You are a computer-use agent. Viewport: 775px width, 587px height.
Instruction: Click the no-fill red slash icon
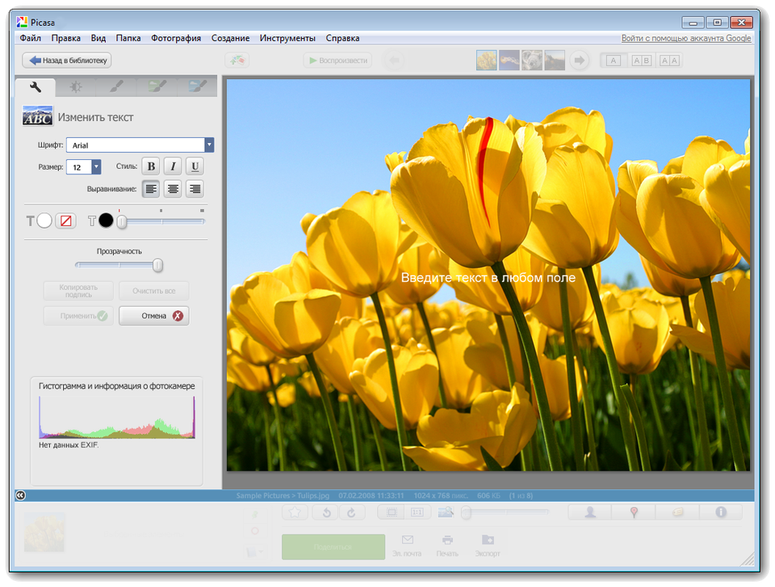coord(65,220)
